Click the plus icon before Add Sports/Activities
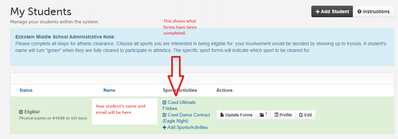398x139 pixels. 164,127
